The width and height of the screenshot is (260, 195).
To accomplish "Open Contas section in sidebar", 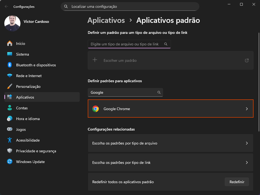I will [x=22, y=108].
